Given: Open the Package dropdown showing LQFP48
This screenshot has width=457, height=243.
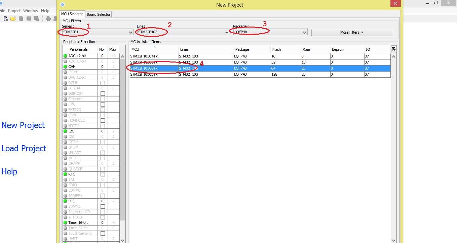Looking at the screenshot, I should (270, 32).
